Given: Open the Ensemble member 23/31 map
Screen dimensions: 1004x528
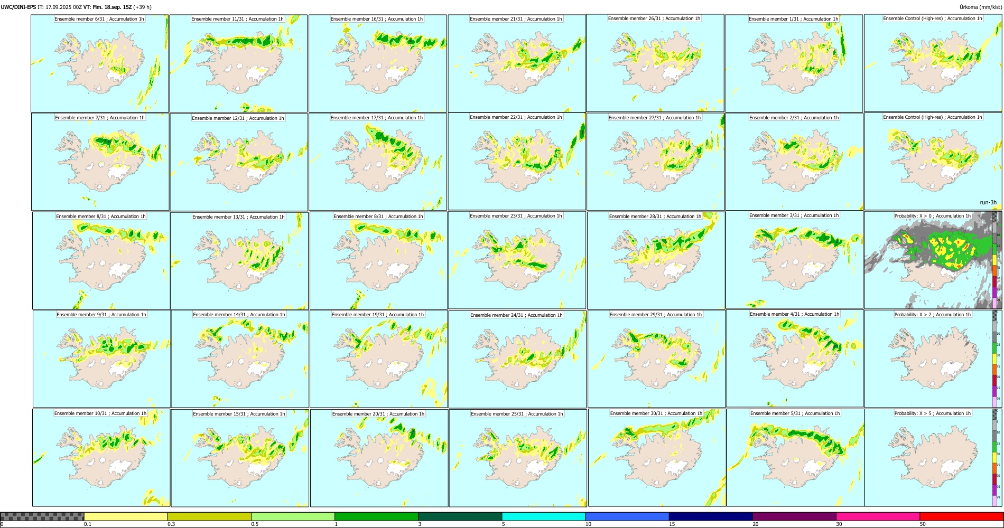Looking at the screenshot, I should pyautogui.click(x=517, y=260).
